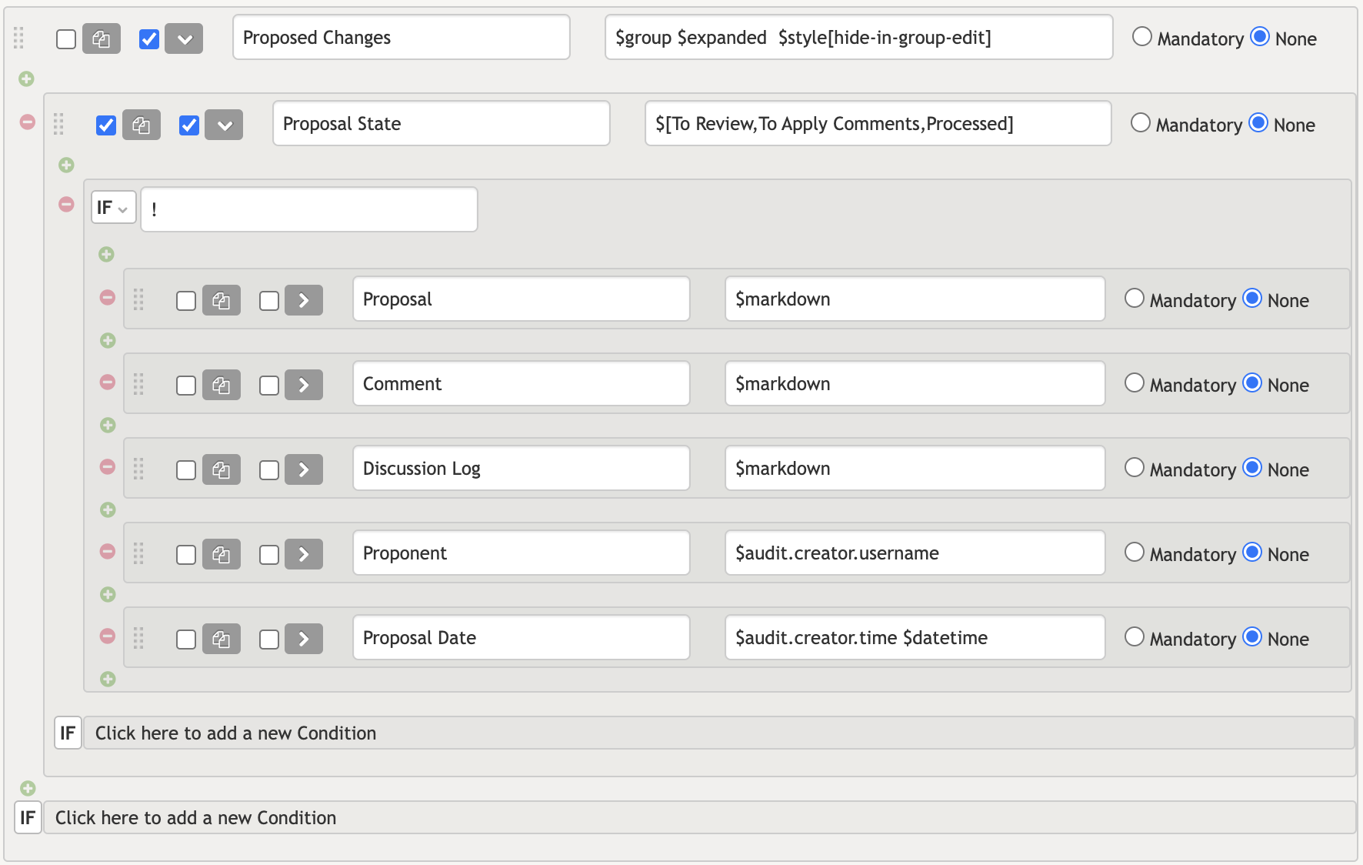The height and width of the screenshot is (865, 1363).
Task: Click copy icon in Proposal State row
Action: coord(142,125)
